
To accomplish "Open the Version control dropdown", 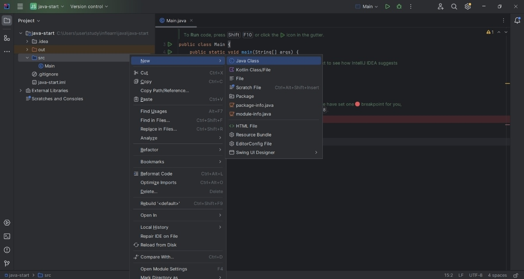I will 89,7.
